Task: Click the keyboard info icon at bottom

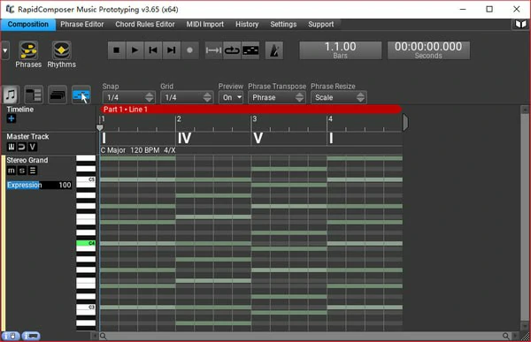Action: point(31,336)
